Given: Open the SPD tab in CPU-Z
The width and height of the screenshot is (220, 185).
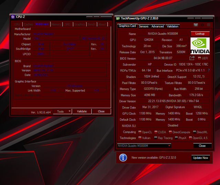Looking at the screenshot, I should tap(68, 24).
